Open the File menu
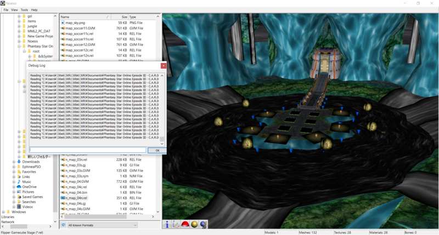This screenshot has width=439, height=235. (x=6, y=10)
